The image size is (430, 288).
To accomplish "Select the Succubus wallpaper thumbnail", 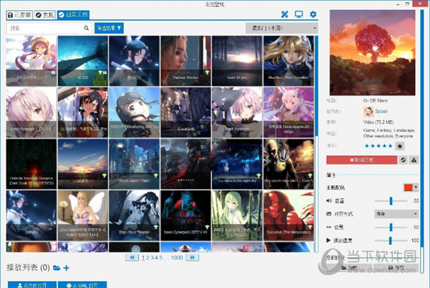I will pos(289,215).
